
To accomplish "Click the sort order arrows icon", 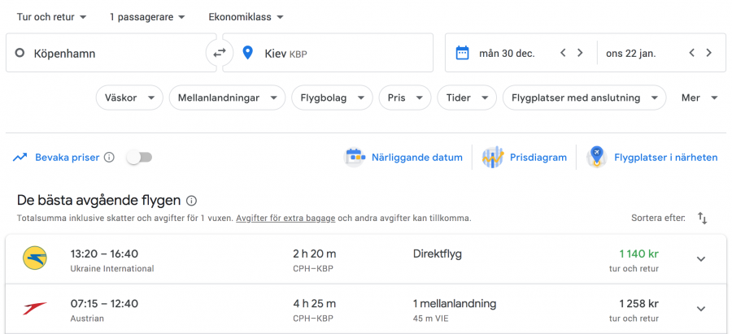I will (703, 219).
